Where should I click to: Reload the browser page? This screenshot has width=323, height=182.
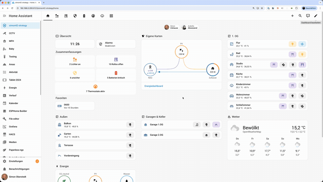[x=12, y=8]
